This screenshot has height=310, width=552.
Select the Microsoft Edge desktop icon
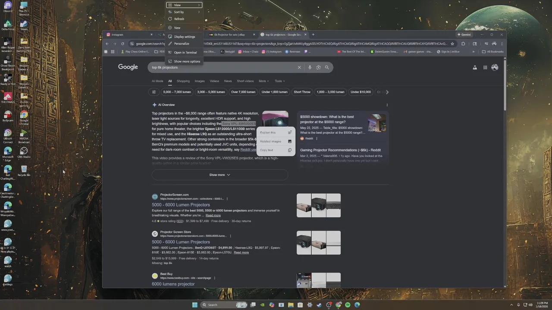[7, 153]
